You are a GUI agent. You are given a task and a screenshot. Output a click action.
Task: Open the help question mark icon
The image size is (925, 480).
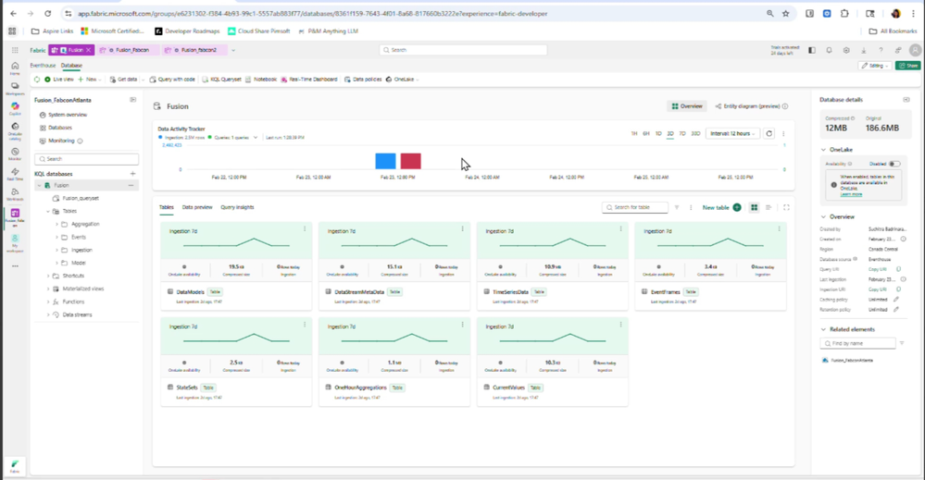coord(881,51)
